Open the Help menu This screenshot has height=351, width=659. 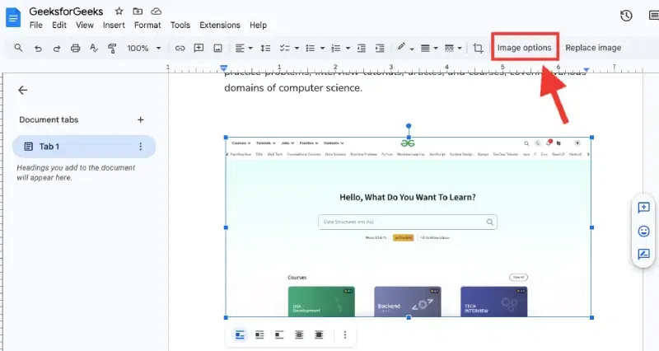click(258, 26)
